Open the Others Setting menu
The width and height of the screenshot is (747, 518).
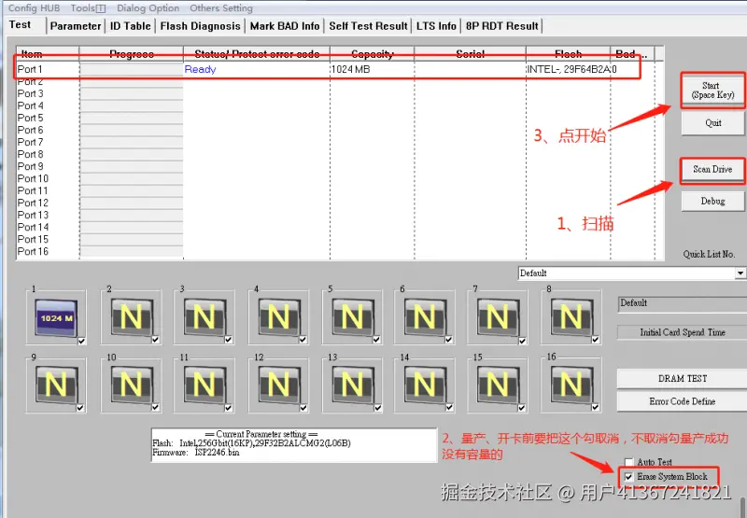[x=221, y=8]
